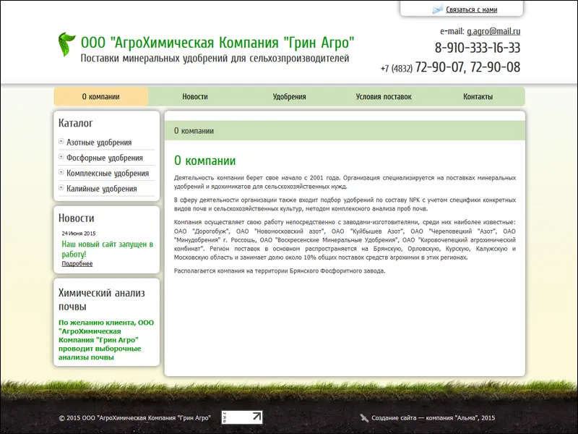This screenshot has height=434, width=578.
Task: Click the Создание сайта компания Альма link
Action: [x=433, y=418]
